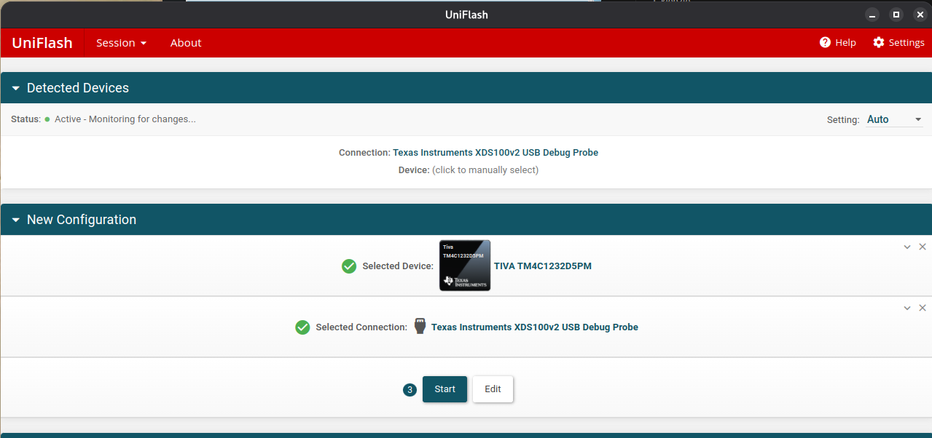
Task: Open the About menu item
Action: click(x=186, y=43)
